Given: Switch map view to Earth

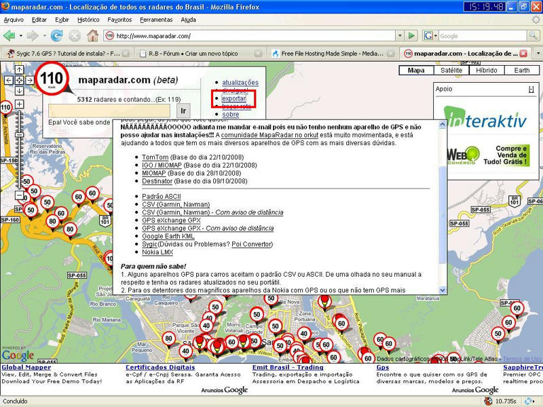Looking at the screenshot, I should (x=521, y=71).
